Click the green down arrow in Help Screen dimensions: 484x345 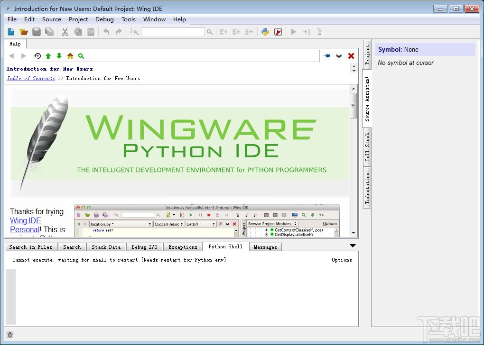click(x=59, y=56)
